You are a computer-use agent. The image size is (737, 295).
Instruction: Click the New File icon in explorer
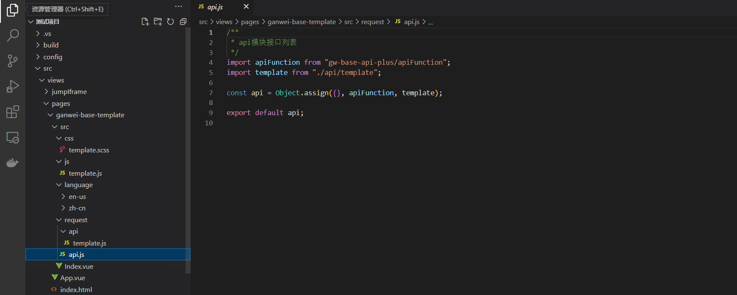[x=145, y=22]
